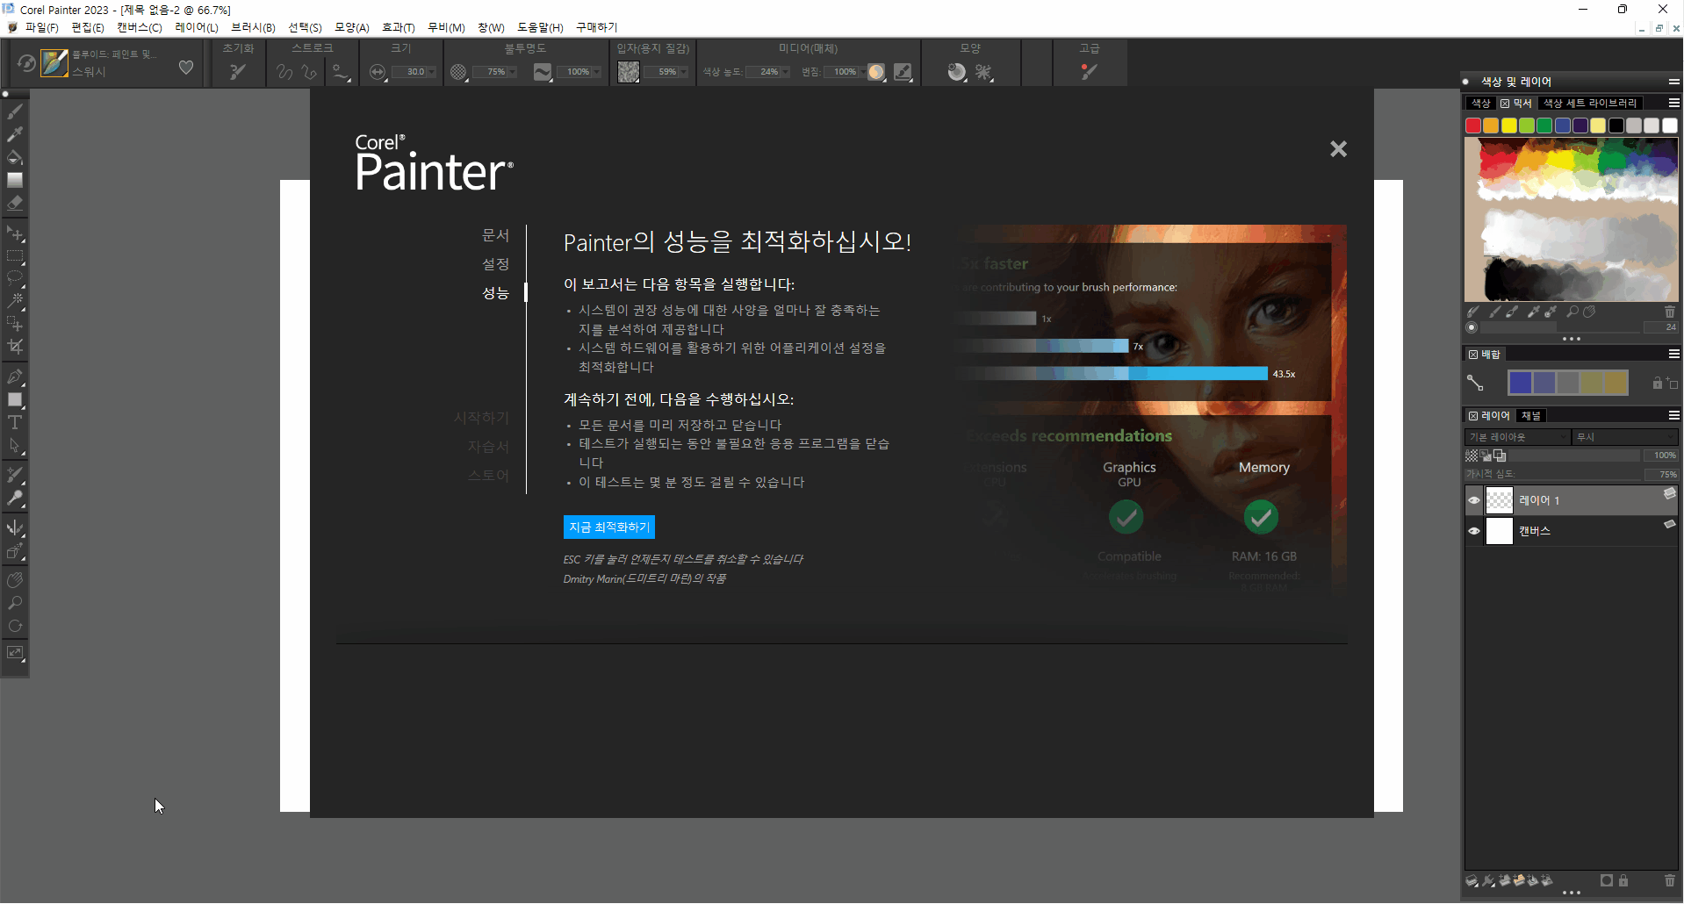The height and width of the screenshot is (904, 1684).
Task: Select the Dropper tool in toolbox
Action: [15, 134]
